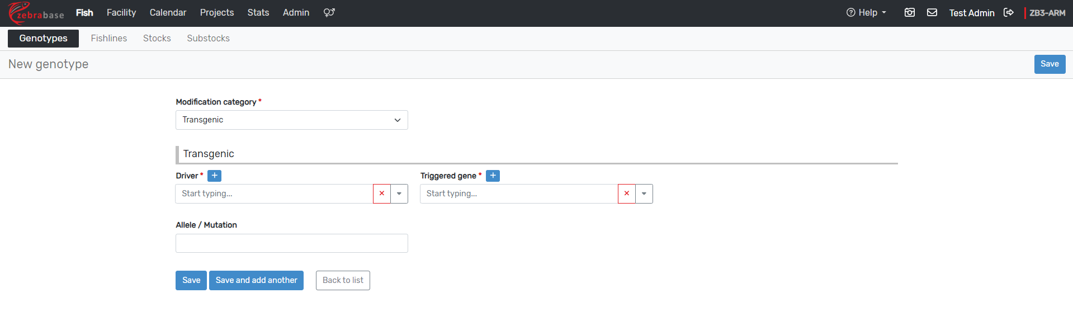Open the envelope messages icon
The width and height of the screenshot is (1073, 321).
[932, 12]
